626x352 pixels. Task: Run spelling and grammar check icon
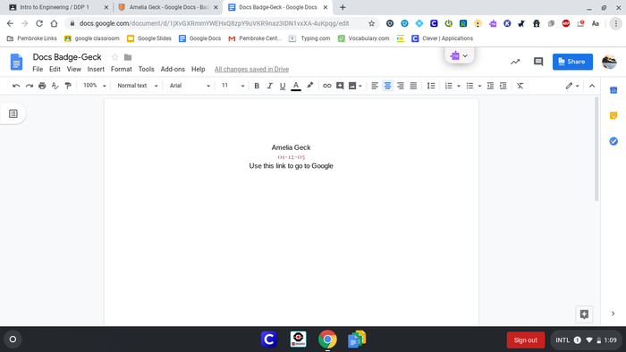pyautogui.click(x=55, y=86)
